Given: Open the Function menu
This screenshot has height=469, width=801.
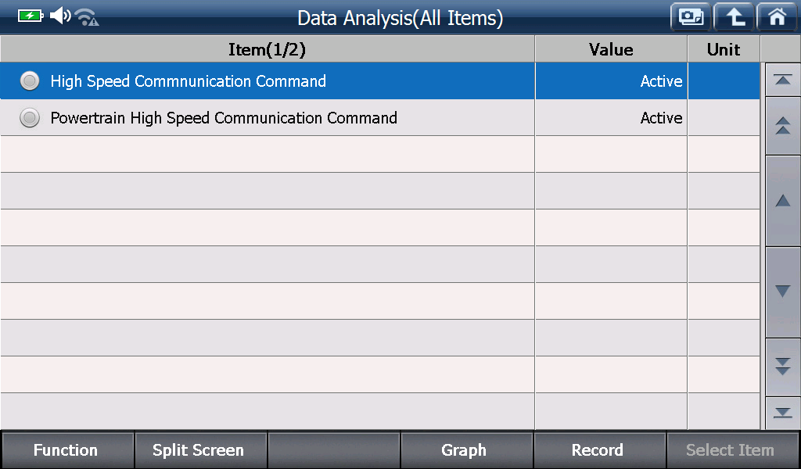Looking at the screenshot, I should click(67, 450).
